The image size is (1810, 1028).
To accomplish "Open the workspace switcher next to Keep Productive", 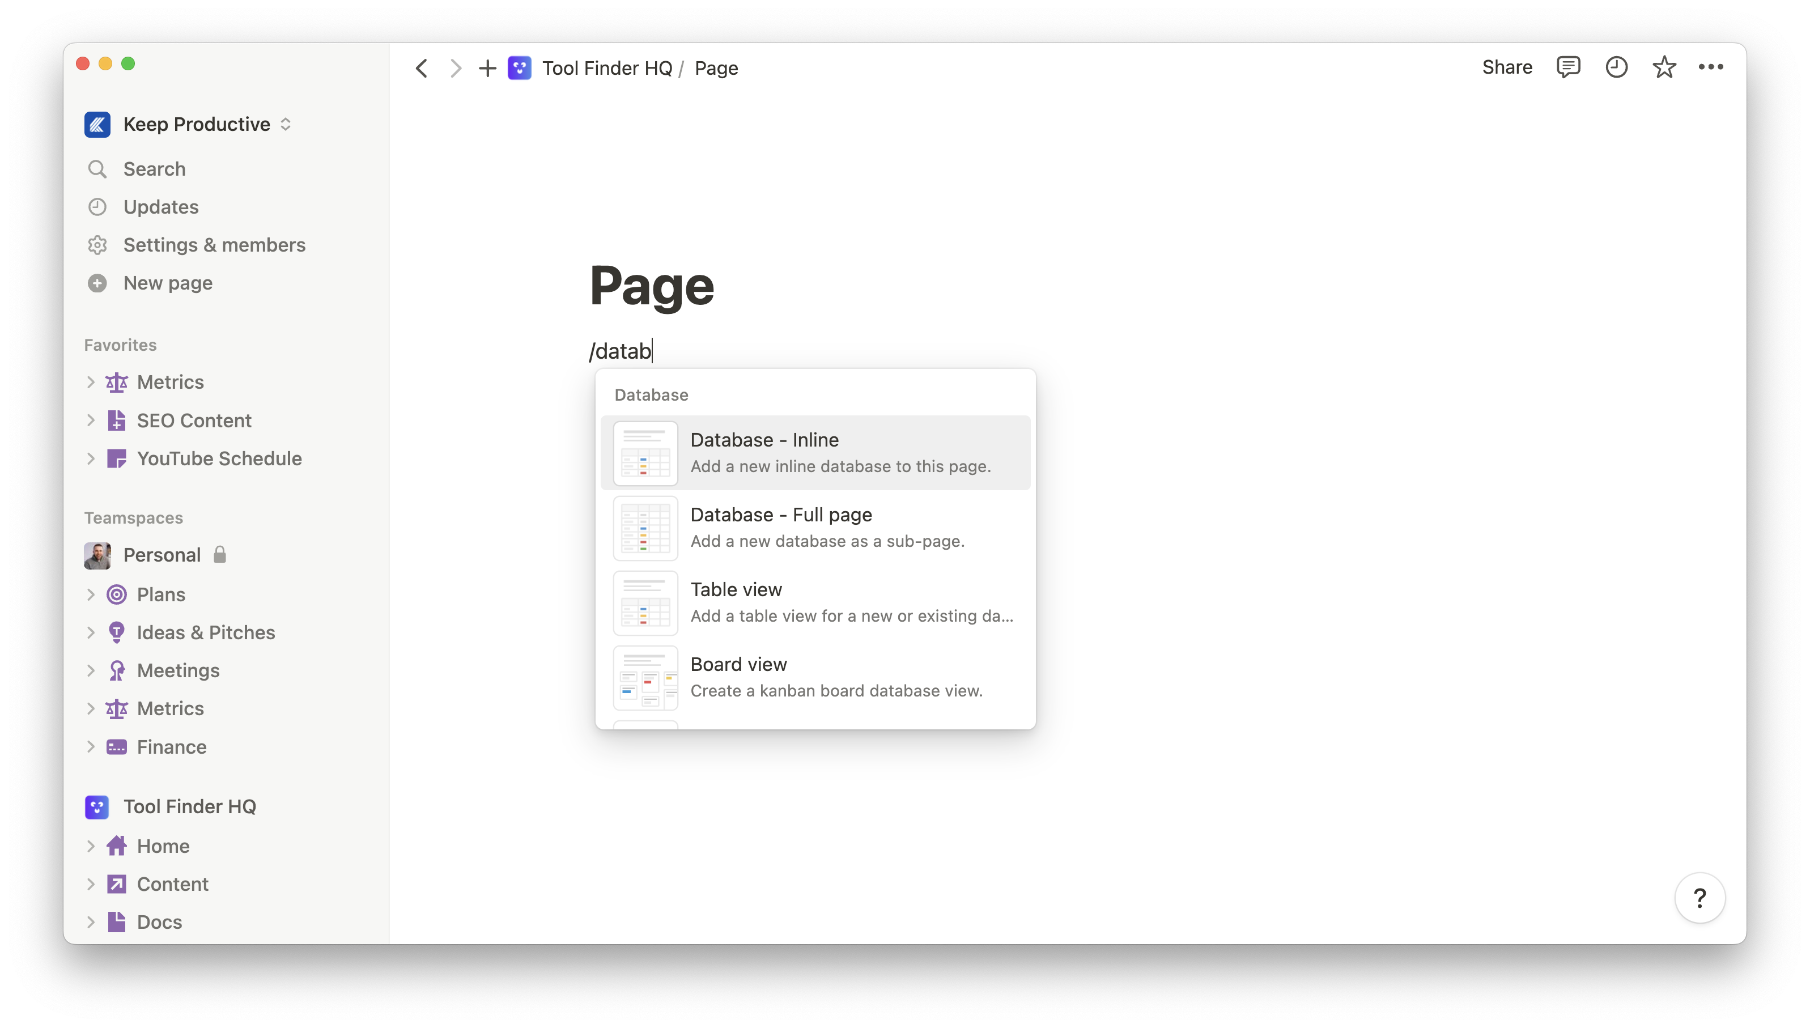I will (286, 124).
